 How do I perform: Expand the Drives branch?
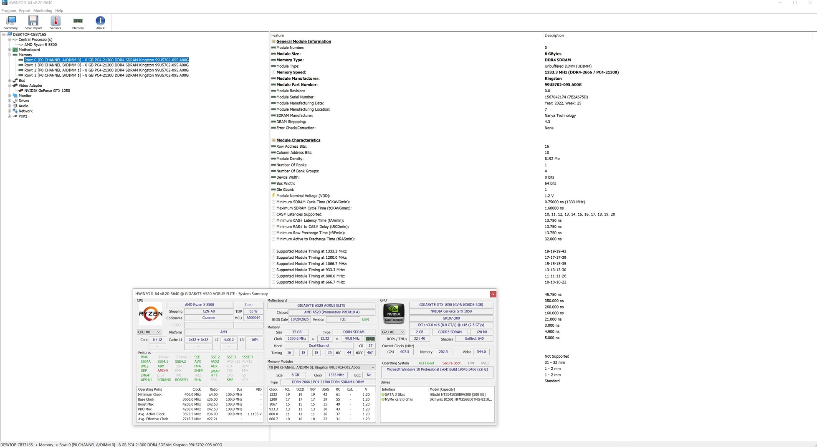[x=9, y=101]
